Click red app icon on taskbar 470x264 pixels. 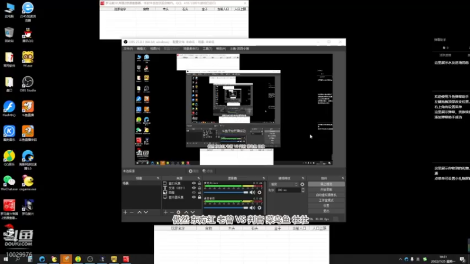click(x=126, y=259)
